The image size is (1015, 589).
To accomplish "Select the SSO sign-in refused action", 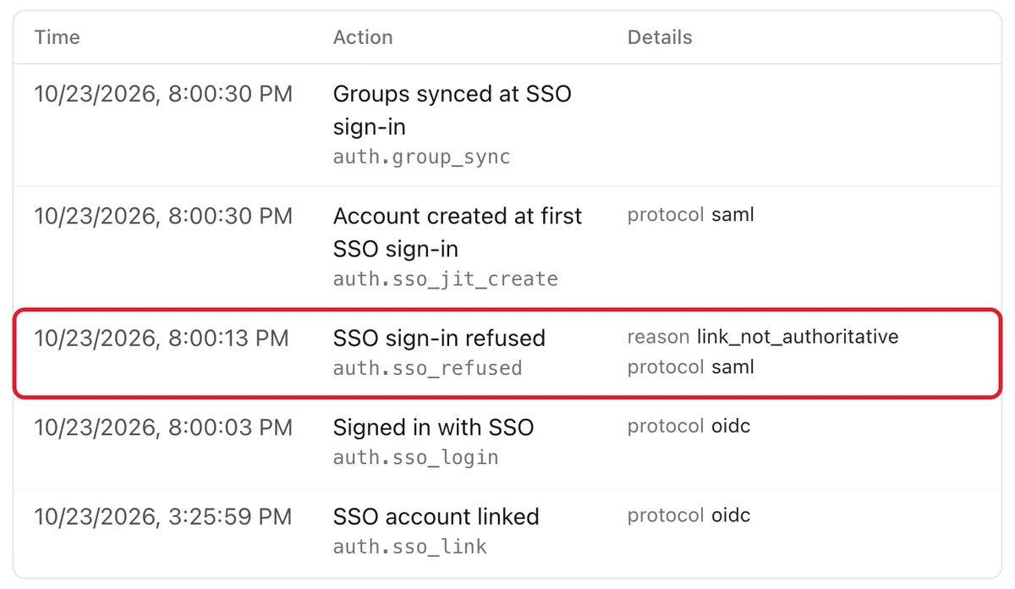I will [439, 339].
